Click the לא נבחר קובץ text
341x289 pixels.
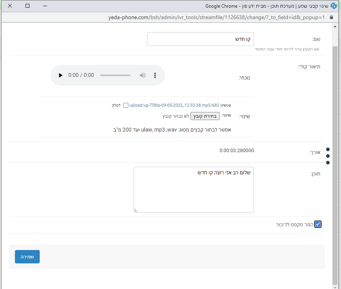pos(176,116)
